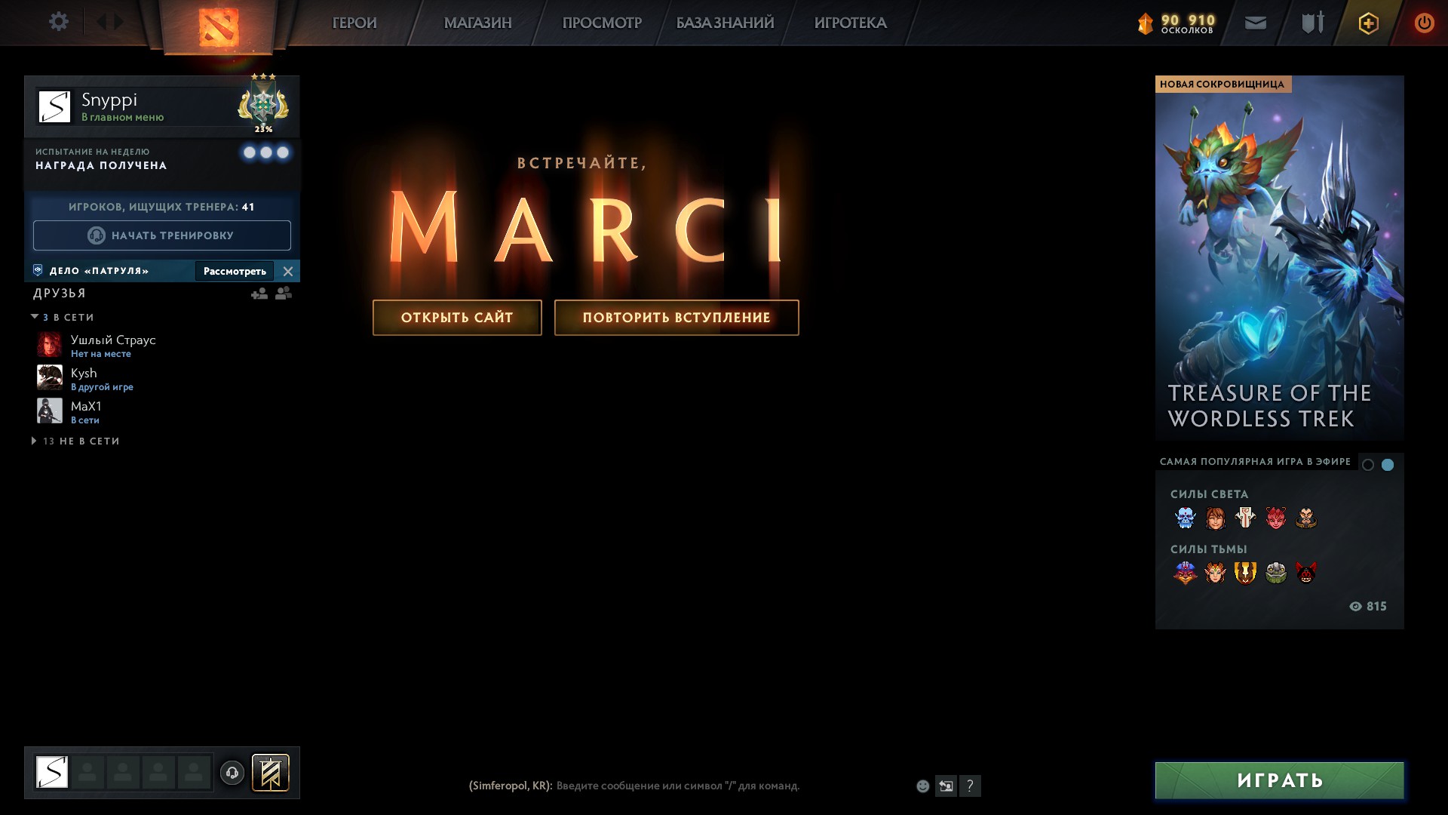Viewport: 1448px width, 815px height.
Task: Select the first empty carousel dot
Action: coord(1368,465)
